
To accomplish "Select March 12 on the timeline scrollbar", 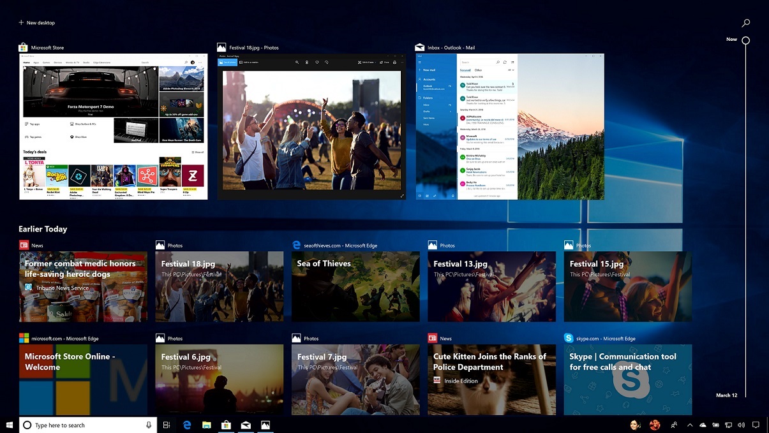I will (727, 395).
